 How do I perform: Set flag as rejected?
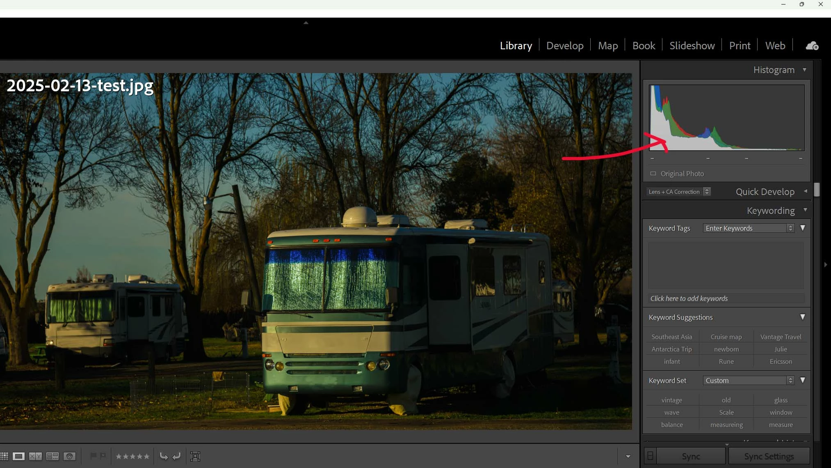coord(103,456)
